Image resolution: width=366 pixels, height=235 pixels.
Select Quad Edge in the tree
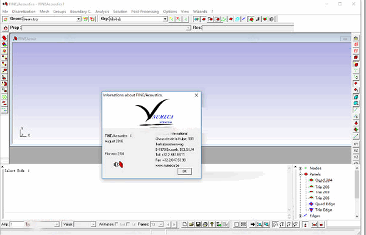point(325,204)
